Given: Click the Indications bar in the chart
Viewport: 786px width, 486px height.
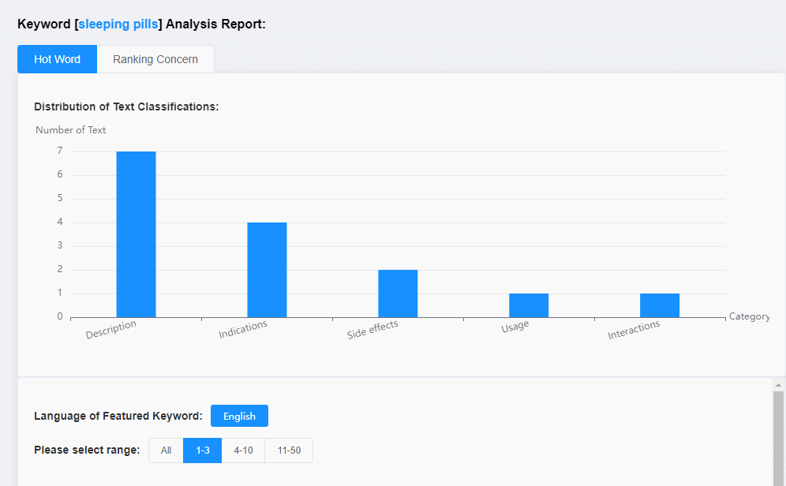Looking at the screenshot, I should tap(267, 270).
